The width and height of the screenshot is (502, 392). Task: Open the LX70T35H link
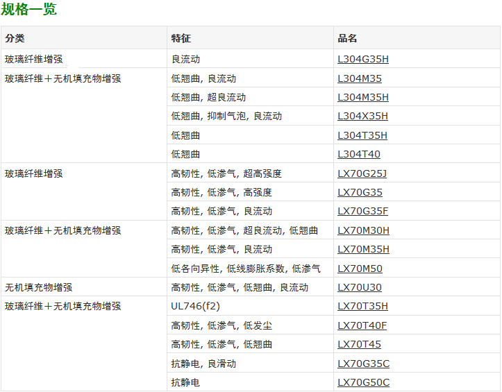click(x=362, y=306)
